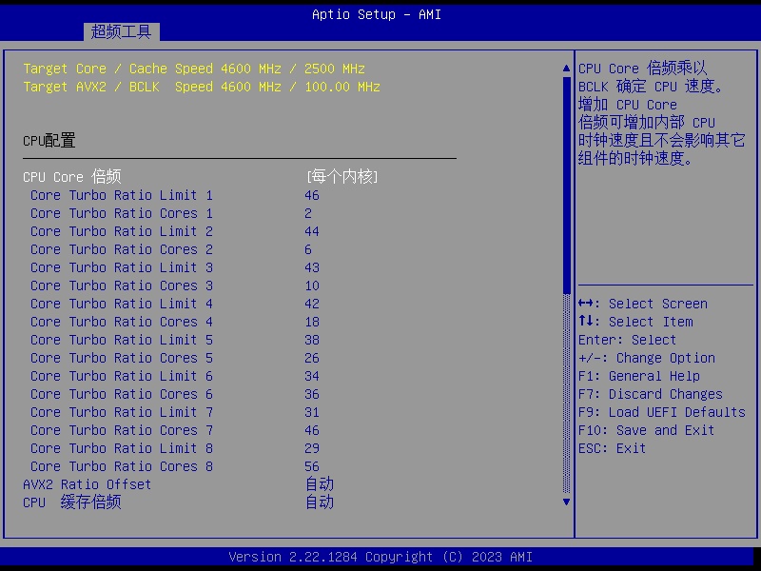
Task: Edit Core Turbo Ratio Limit 4 value
Action: pyautogui.click(x=312, y=304)
